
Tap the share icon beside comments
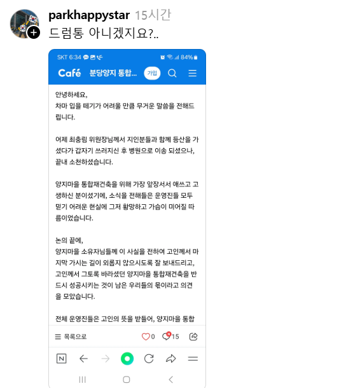193,336
